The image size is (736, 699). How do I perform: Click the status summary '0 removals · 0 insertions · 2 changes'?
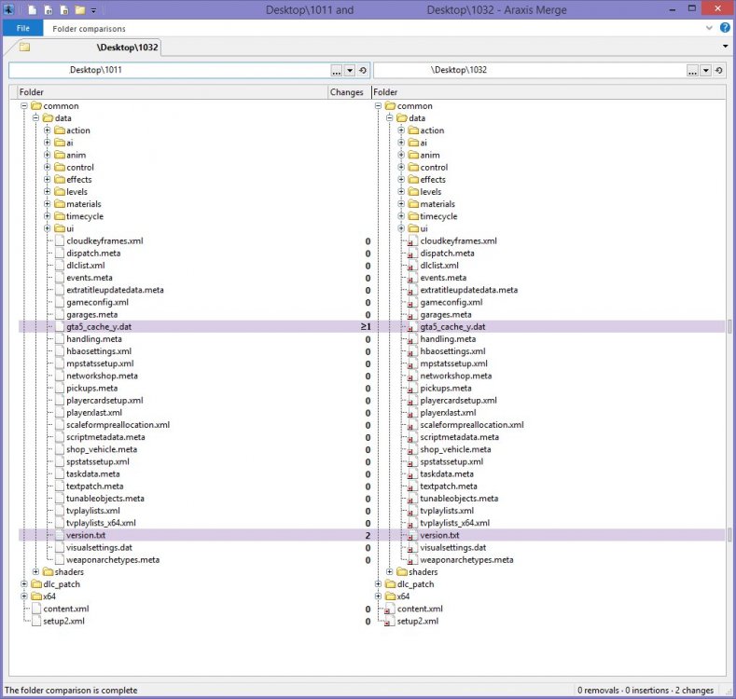645,690
